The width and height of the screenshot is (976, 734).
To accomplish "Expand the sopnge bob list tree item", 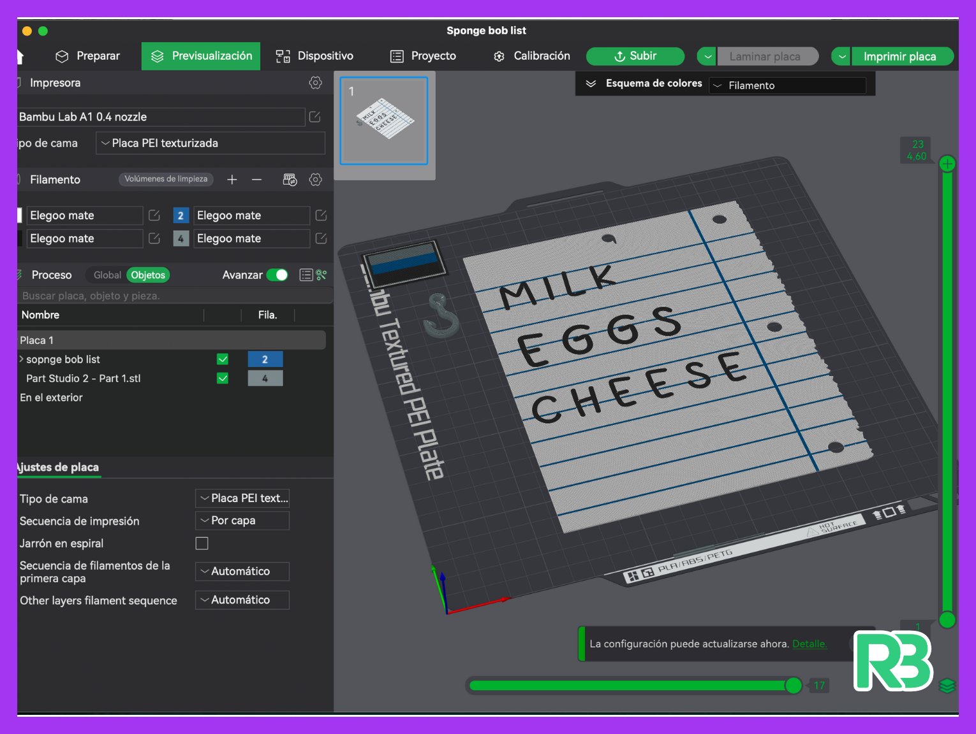I will 22,359.
